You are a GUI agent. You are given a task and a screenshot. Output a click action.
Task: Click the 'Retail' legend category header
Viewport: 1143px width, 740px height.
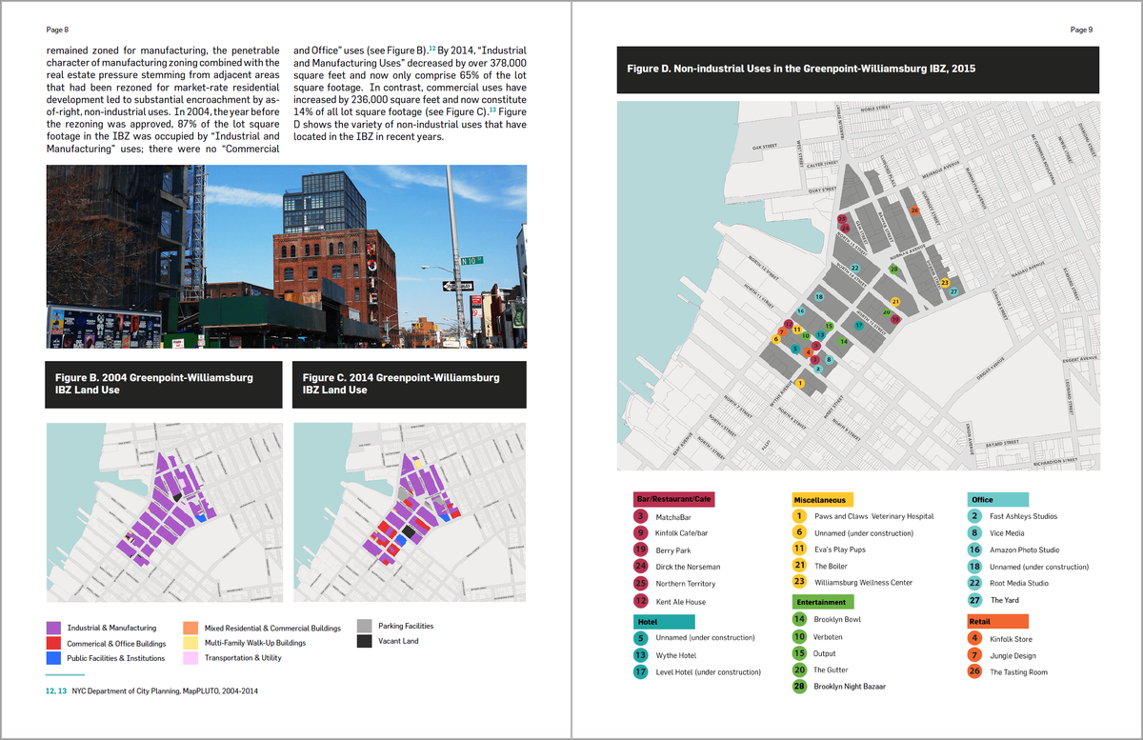point(997,621)
